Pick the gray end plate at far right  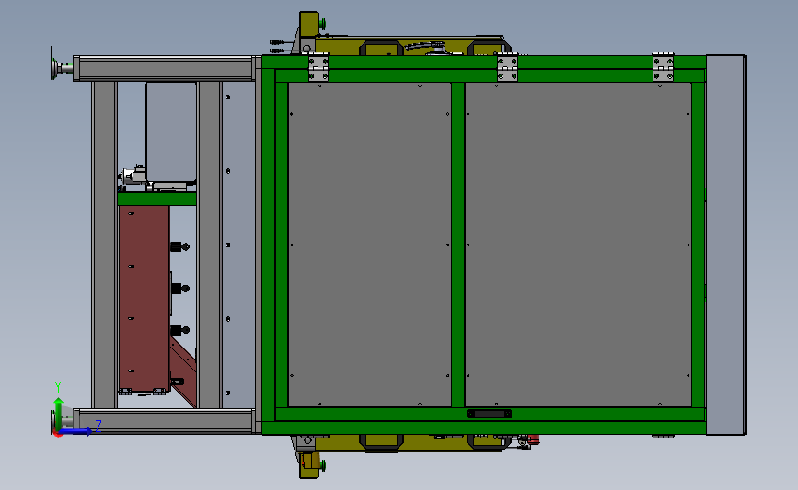pos(726,245)
